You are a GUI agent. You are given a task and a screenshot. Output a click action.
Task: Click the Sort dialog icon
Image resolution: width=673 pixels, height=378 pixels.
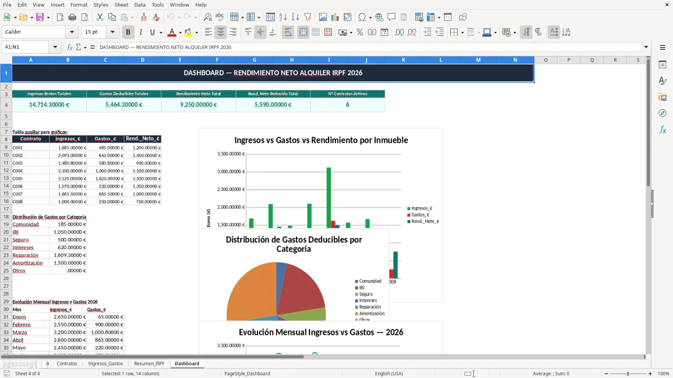(x=270, y=17)
